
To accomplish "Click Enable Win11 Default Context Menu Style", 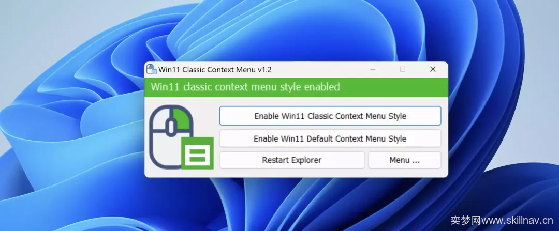I will (330, 138).
